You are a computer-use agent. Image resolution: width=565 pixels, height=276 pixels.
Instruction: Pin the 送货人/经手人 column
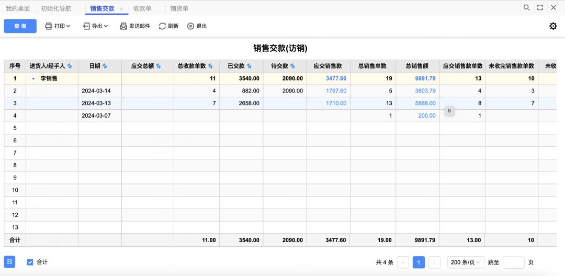(x=70, y=66)
